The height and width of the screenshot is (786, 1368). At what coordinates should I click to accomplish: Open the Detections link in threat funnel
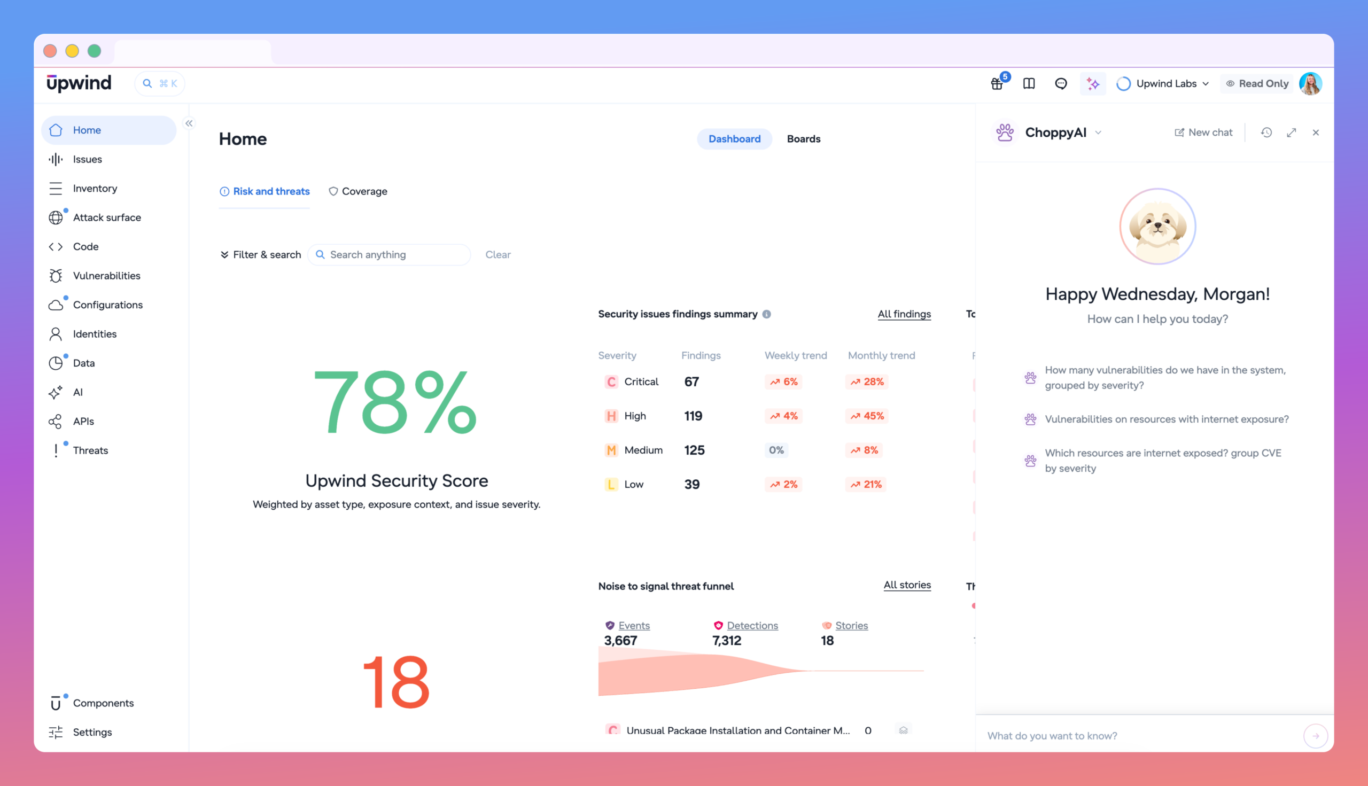(x=752, y=626)
